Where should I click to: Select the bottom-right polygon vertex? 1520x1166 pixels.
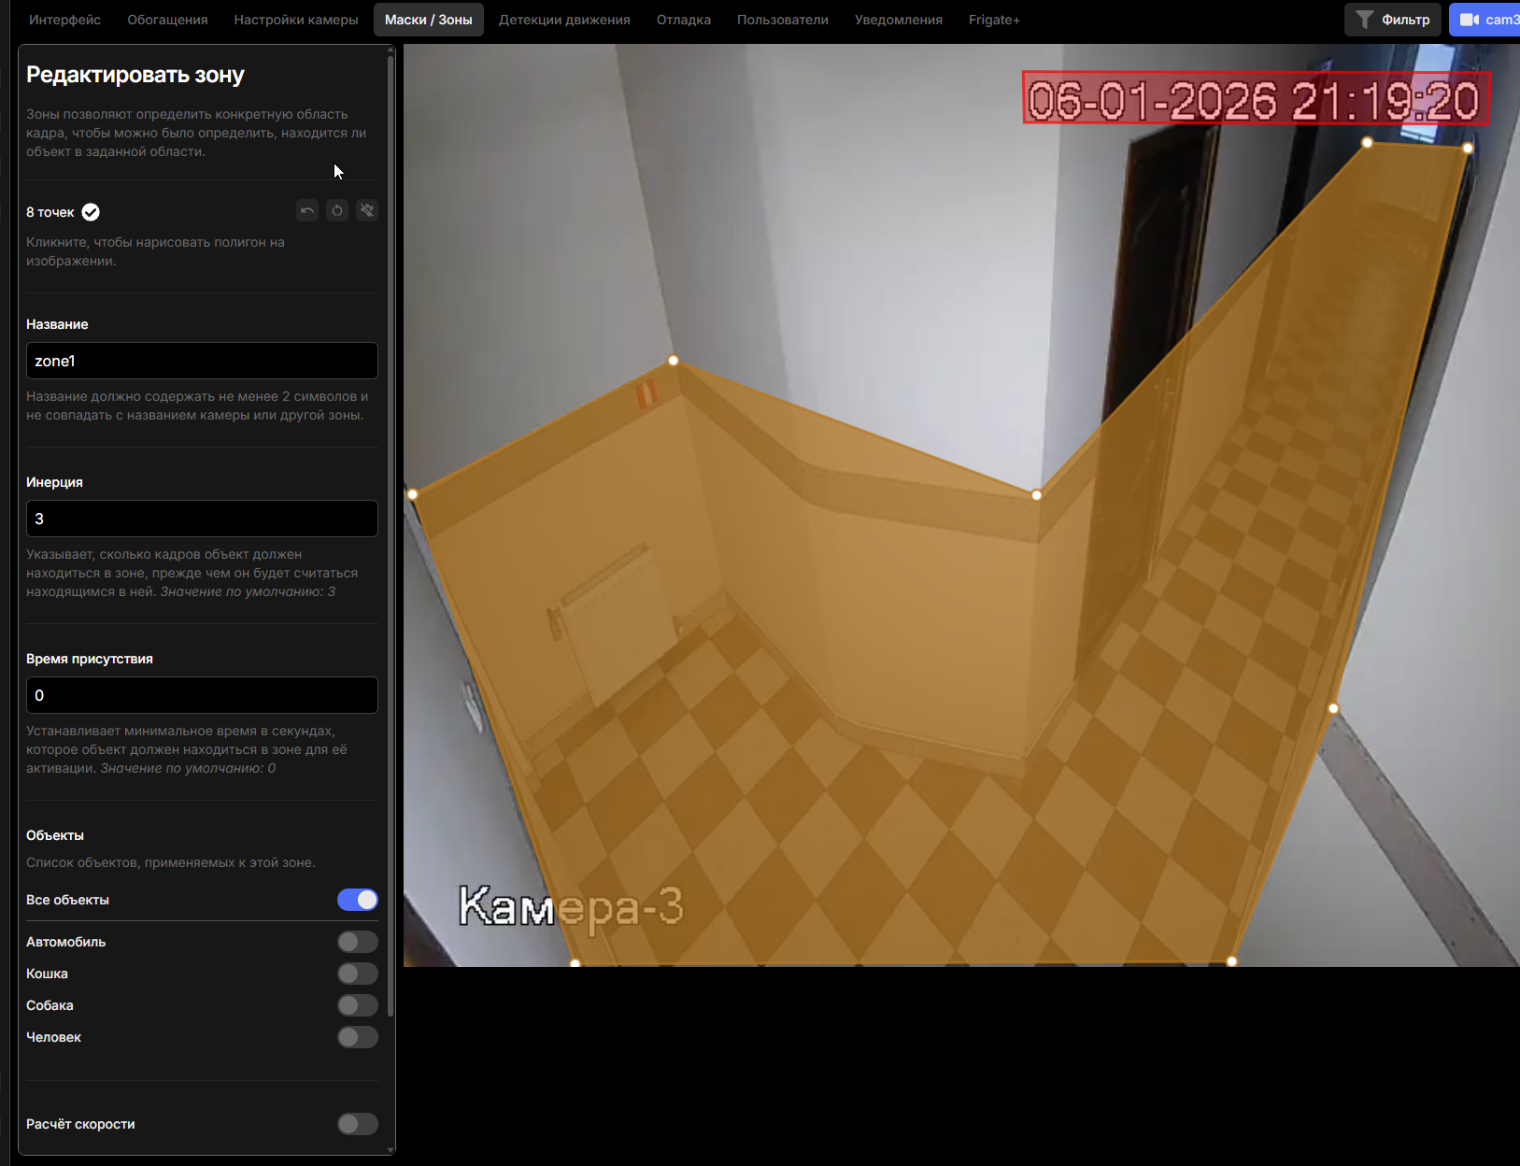pos(1232,961)
